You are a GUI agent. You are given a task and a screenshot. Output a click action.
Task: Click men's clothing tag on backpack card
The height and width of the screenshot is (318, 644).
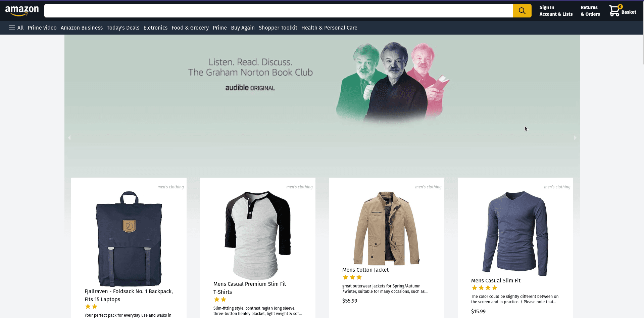[170, 187]
